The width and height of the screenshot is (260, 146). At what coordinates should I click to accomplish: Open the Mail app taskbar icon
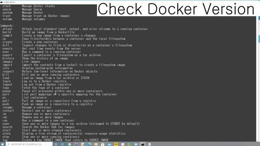(x=109, y=144)
